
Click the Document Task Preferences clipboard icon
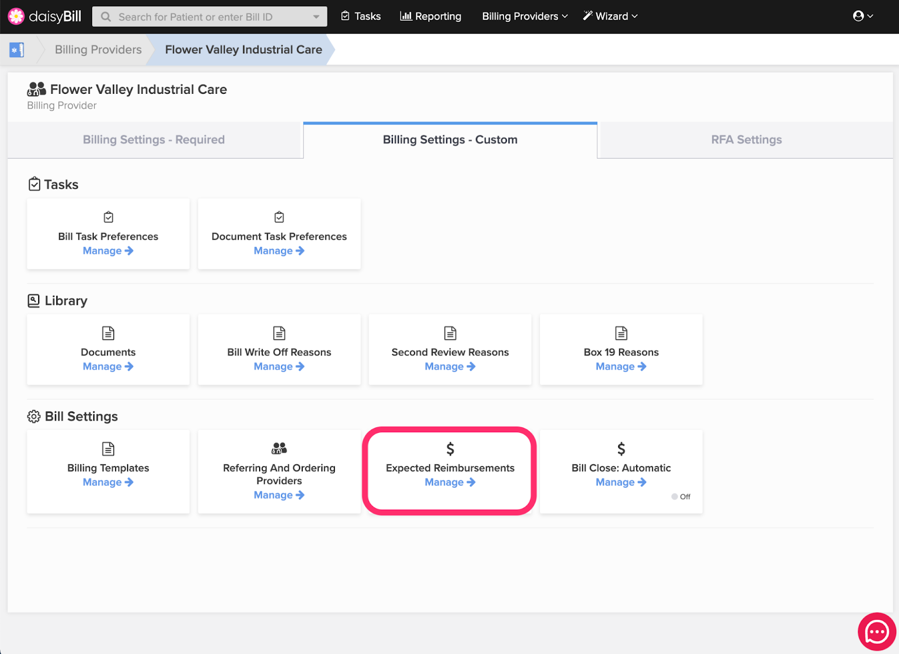[279, 217]
